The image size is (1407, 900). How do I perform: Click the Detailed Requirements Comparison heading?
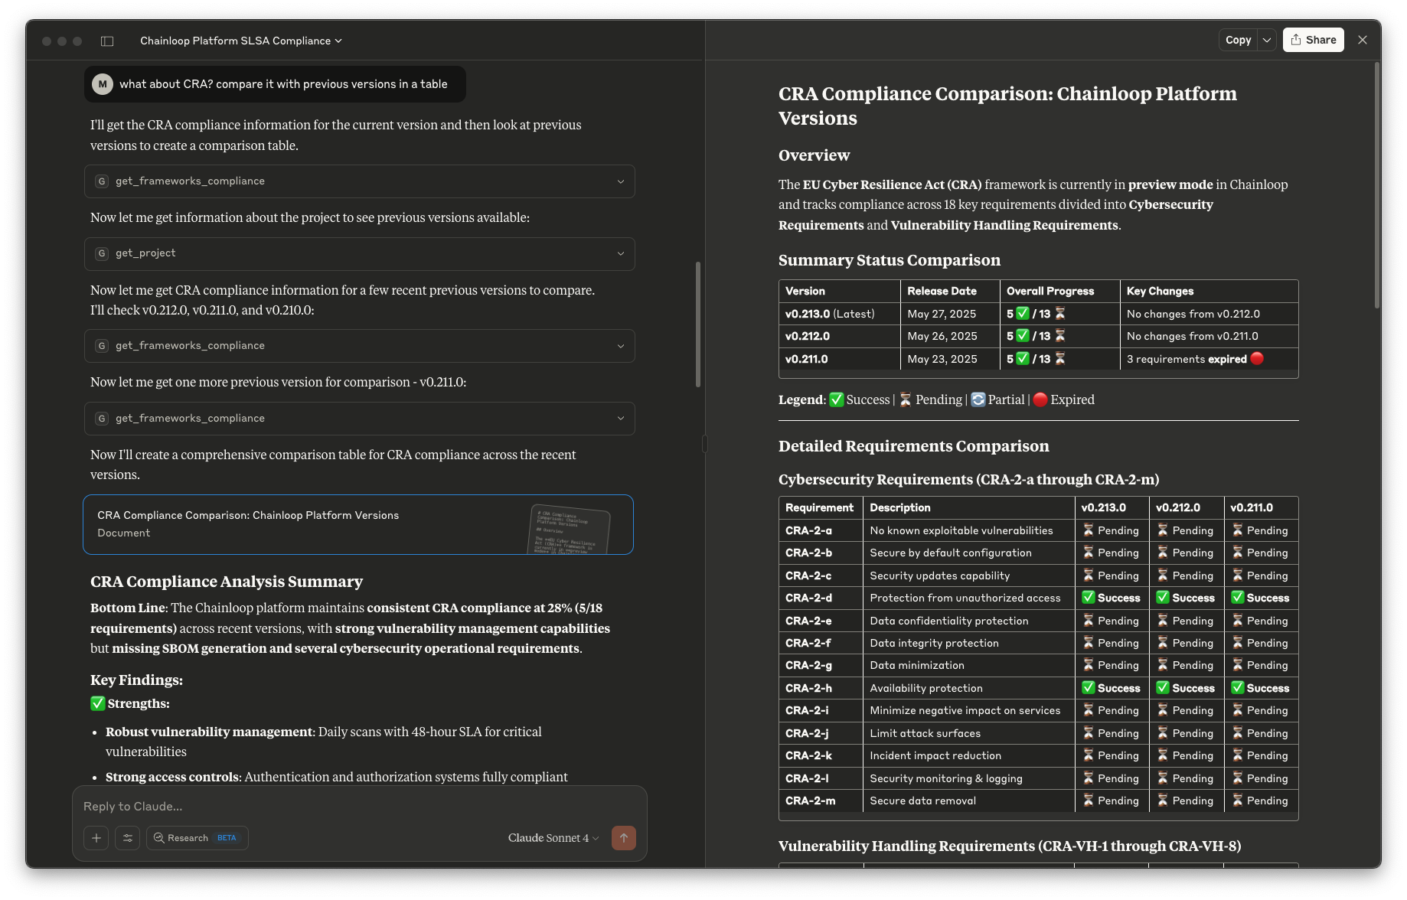[x=913, y=446]
